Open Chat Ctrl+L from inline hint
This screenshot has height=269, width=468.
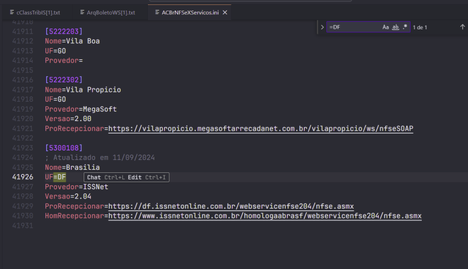click(106, 177)
